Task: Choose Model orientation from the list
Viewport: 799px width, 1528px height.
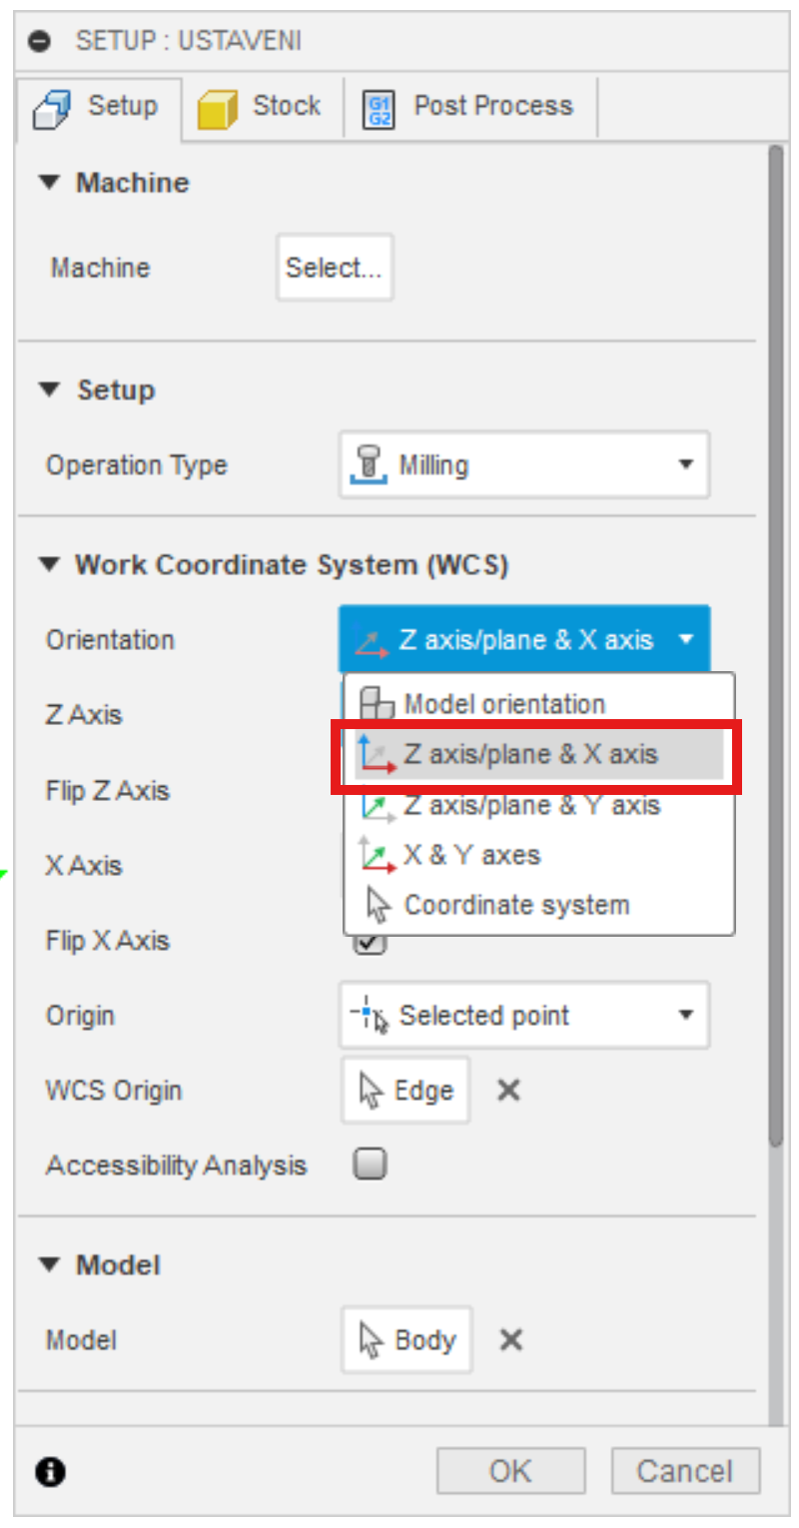Action: (x=503, y=704)
